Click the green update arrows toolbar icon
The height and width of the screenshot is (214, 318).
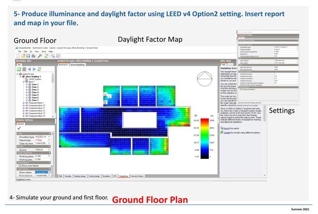click(x=46, y=56)
